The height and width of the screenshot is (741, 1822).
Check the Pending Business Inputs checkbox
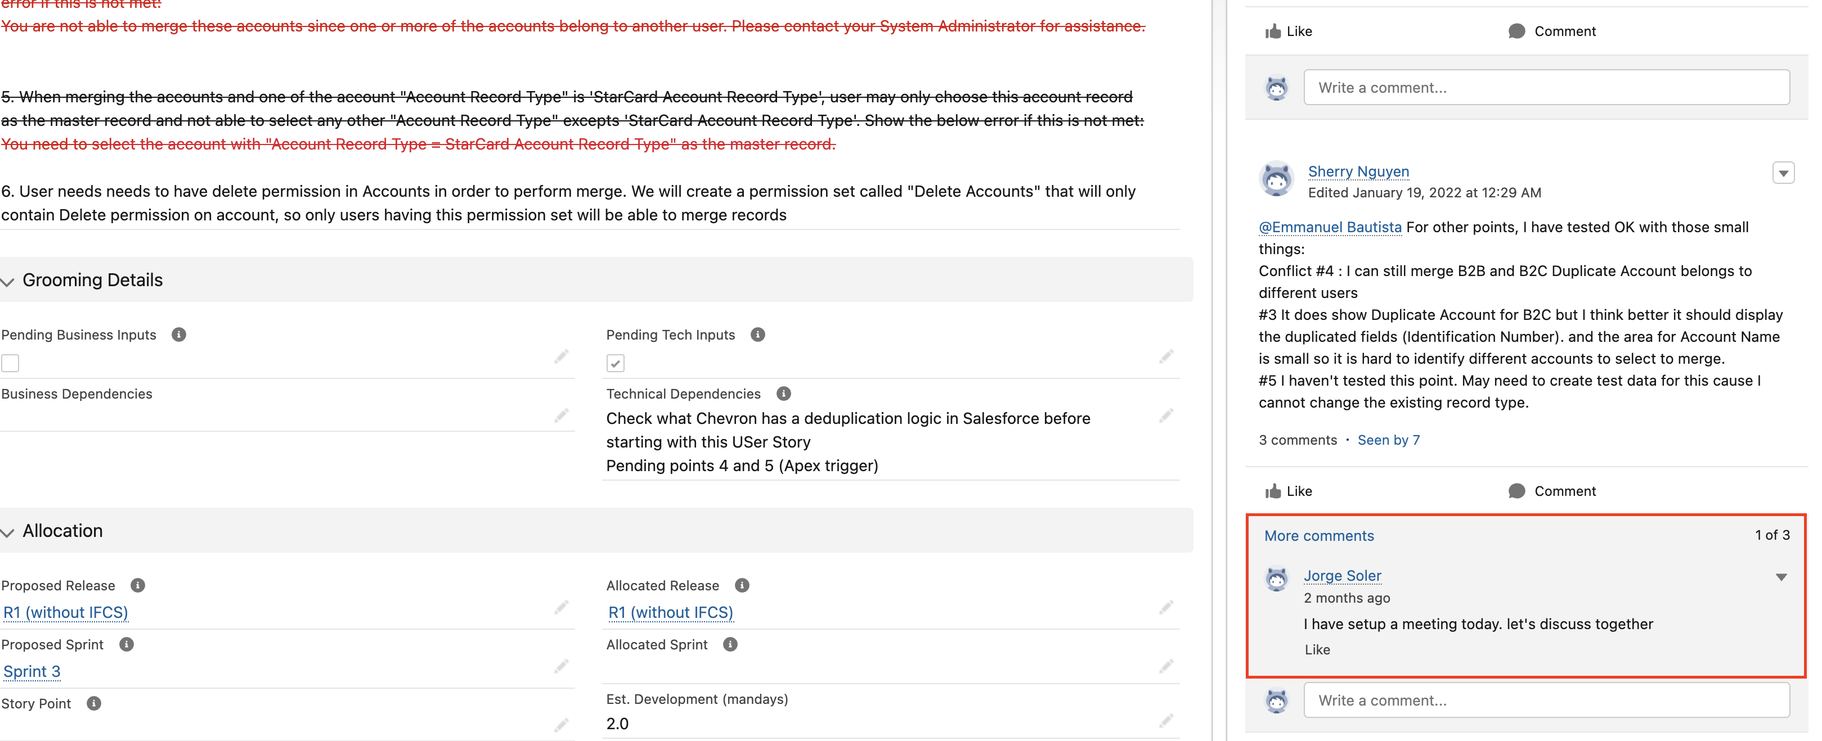10,363
